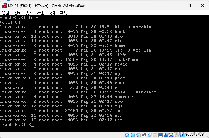Open the 控制 menu

click(17, 13)
